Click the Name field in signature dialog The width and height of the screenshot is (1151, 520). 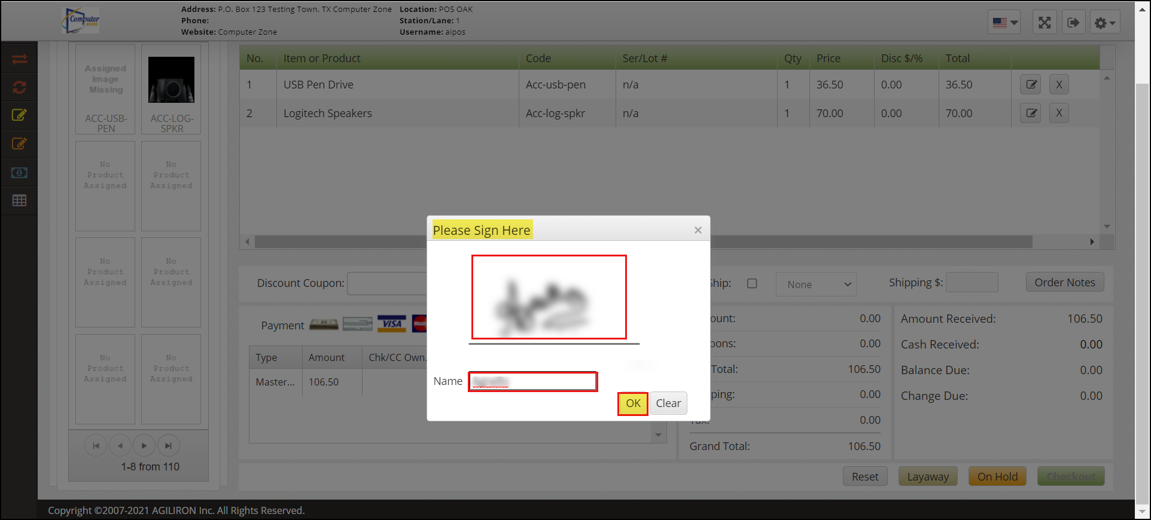[x=532, y=381]
